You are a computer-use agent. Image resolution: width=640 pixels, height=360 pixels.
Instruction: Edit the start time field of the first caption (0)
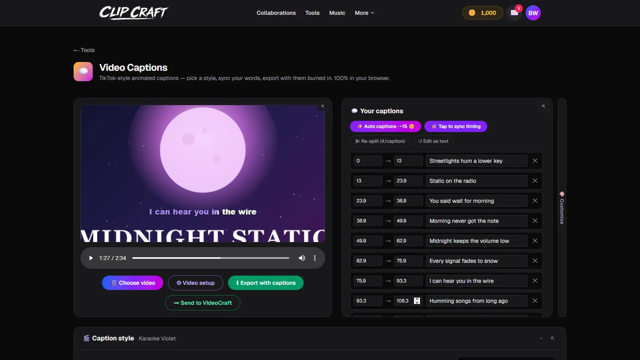pos(368,161)
